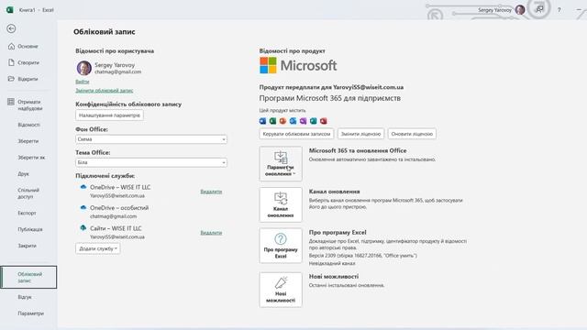Open the Фон Office dropdown
The height and width of the screenshot is (330, 587).
click(151, 139)
